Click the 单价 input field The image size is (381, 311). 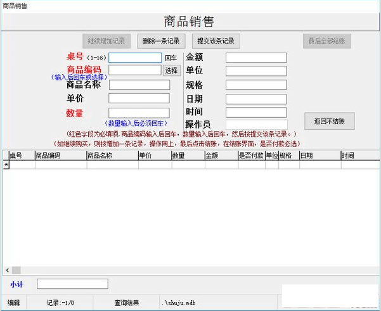pos(139,99)
